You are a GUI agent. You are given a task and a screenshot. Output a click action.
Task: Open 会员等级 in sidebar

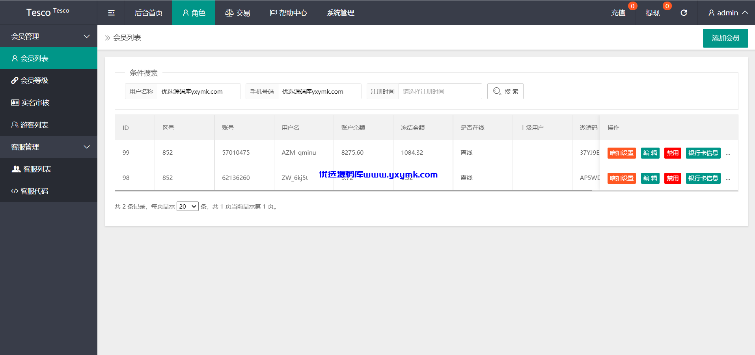coord(48,80)
